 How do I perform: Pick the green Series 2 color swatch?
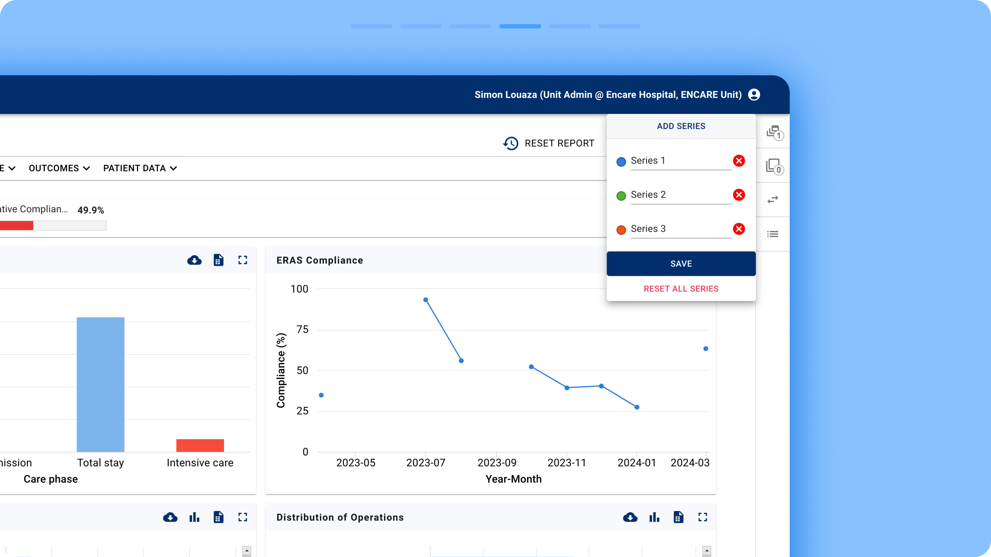(621, 196)
